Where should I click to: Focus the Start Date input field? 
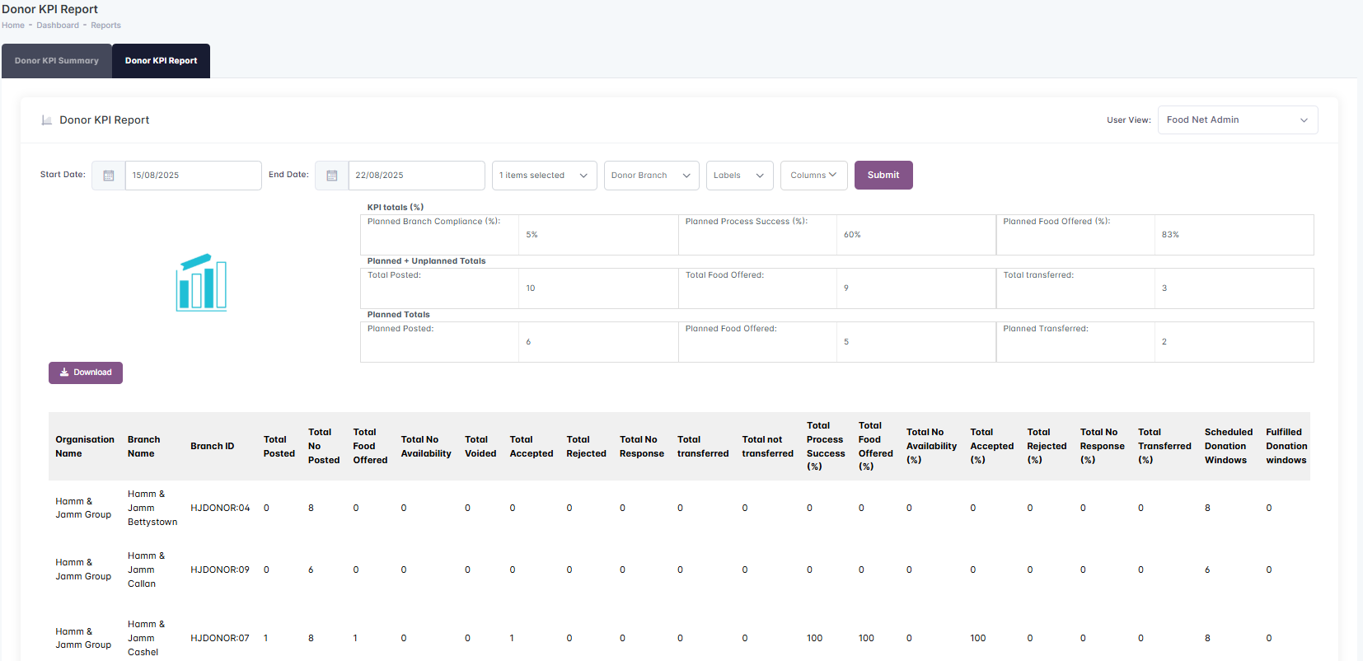click(193, 176)
